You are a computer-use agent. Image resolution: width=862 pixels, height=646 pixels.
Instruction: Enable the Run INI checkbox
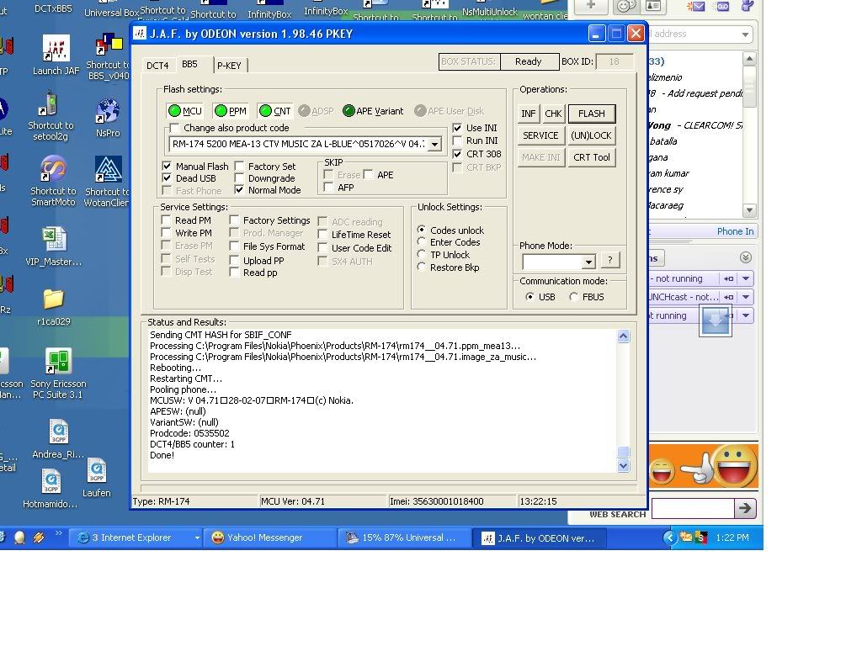coord(457,140)
